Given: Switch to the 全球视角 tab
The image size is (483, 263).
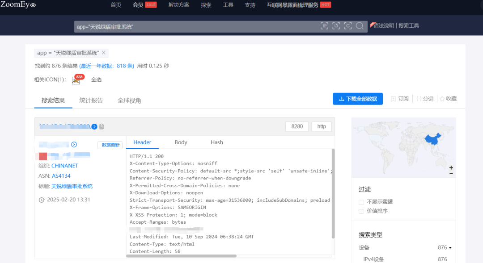Looking at the screenshot, I should 129,100.
